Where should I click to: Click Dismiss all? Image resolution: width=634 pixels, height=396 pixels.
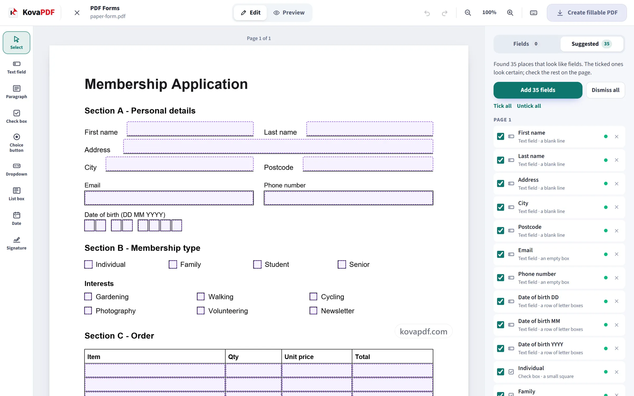[x=605, y=90]
